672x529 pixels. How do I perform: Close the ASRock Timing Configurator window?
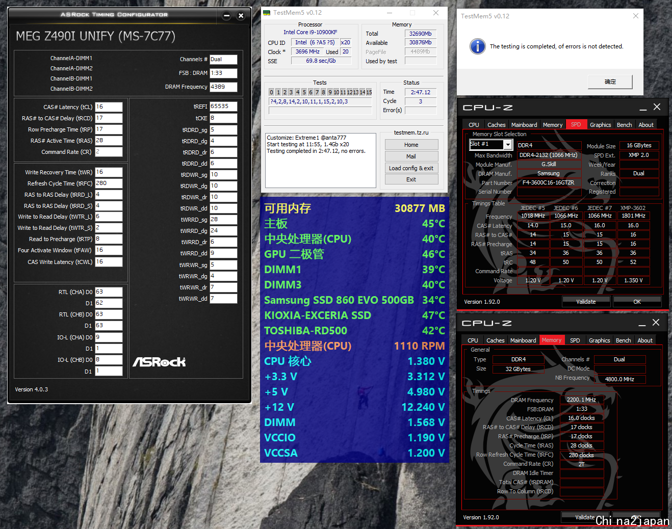(241, 16)
